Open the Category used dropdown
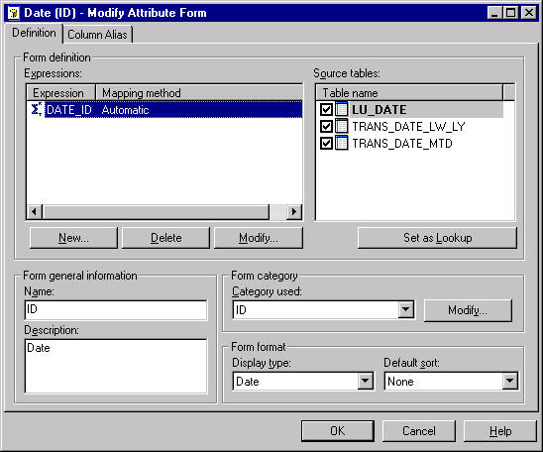 pyautogui.click(x=405, y=309)
